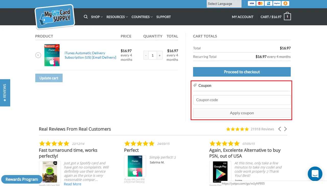Expand the COUNTRIES menu
Image resolution: width=327 pixels, height=186 pixels.
tap(142, 17)
